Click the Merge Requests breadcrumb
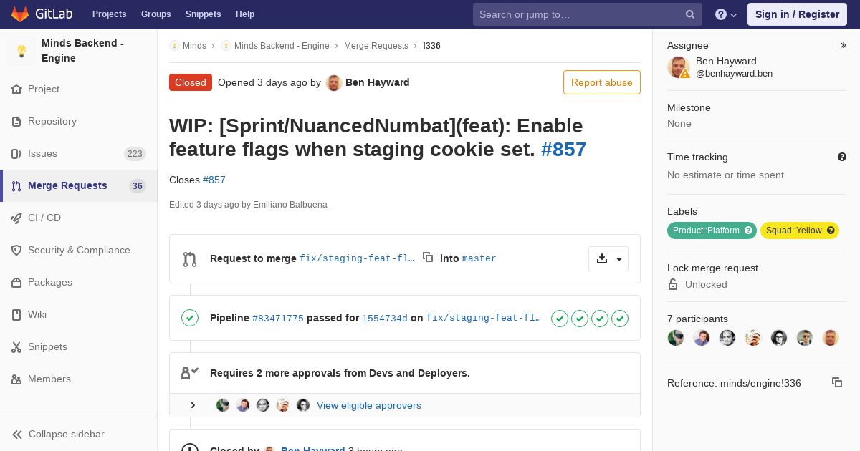This screenshot has width=860, height=451. pyautogui.click(x=376, y=45)
